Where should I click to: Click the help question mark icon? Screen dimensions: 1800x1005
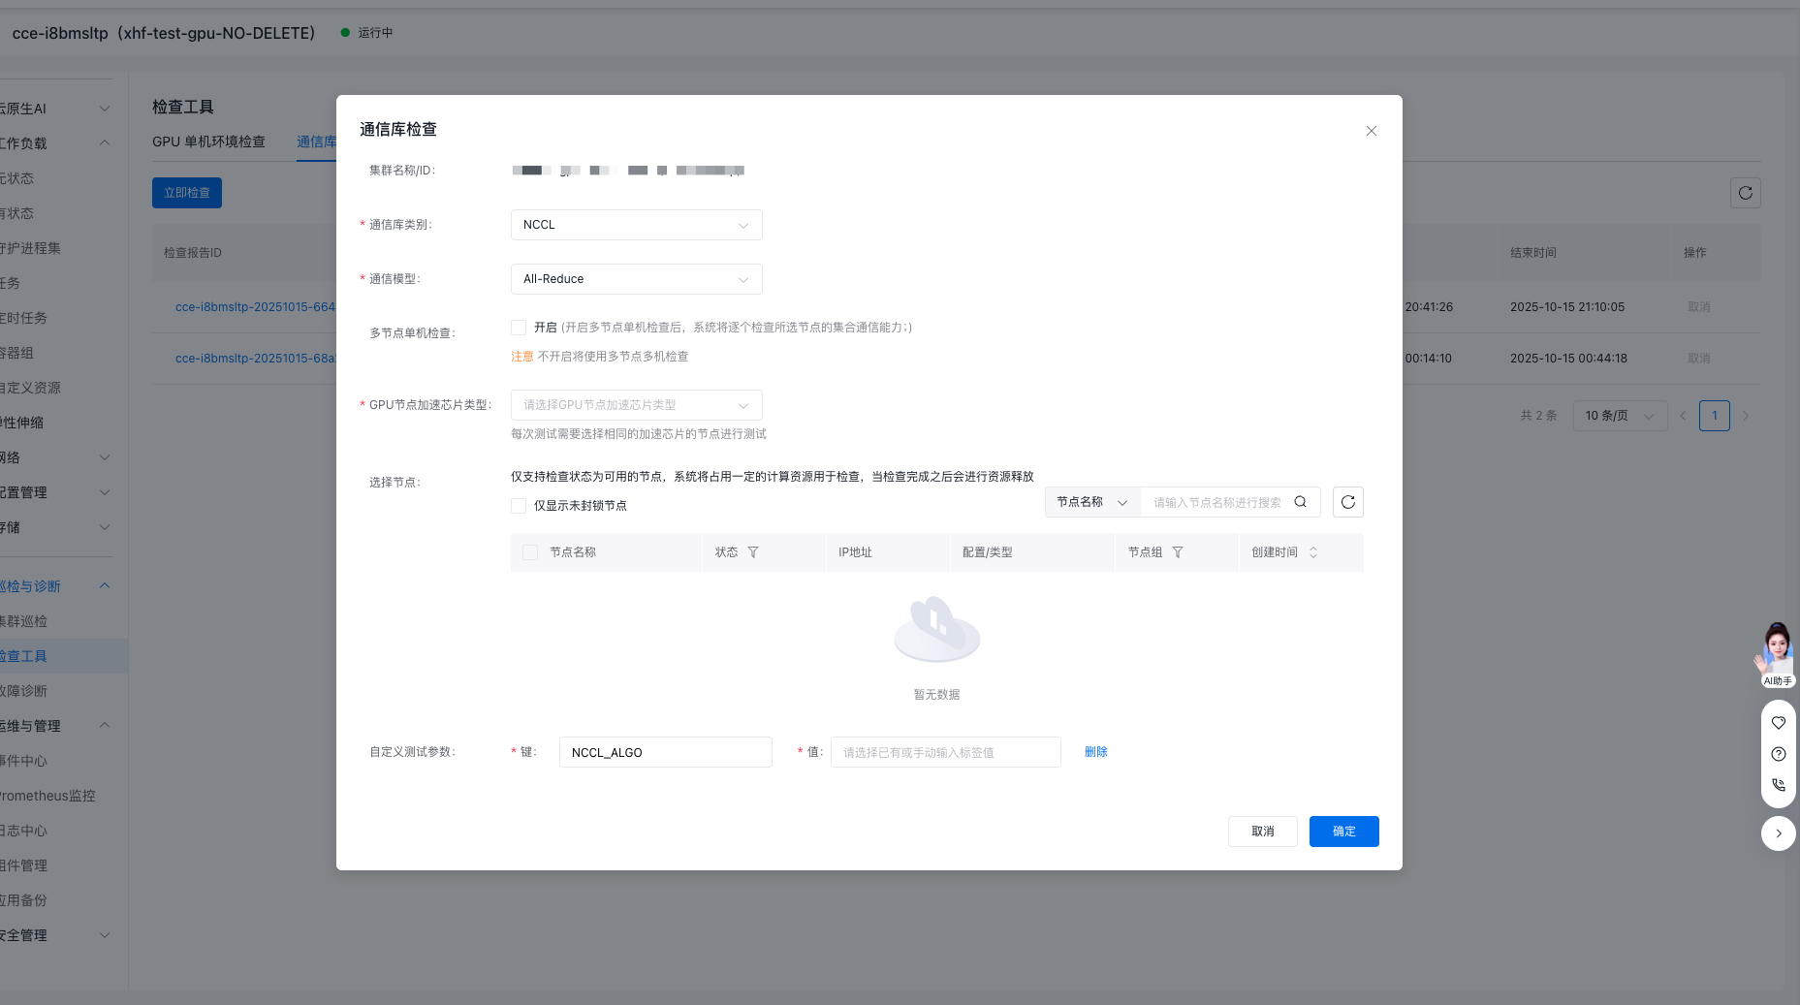point(1778,754)
